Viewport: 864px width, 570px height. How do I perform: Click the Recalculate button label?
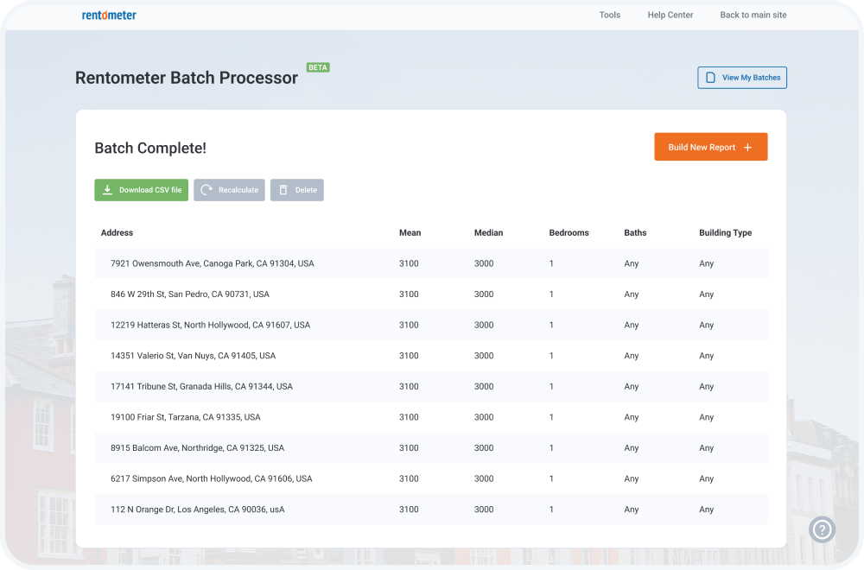click(x=238, y=190)
